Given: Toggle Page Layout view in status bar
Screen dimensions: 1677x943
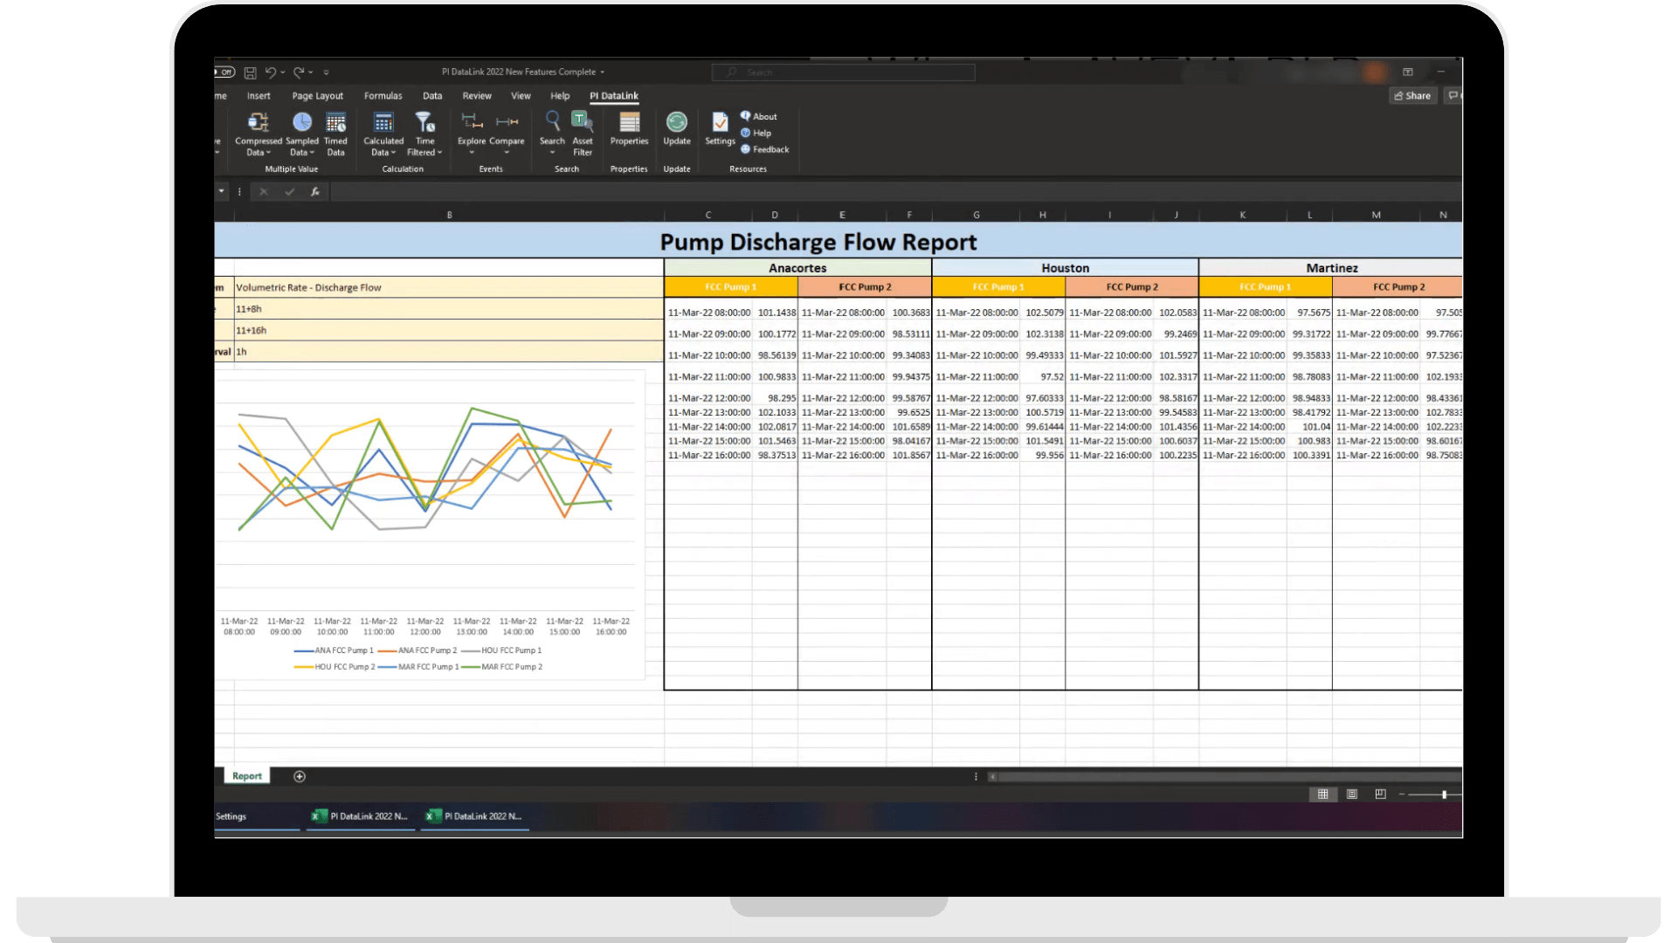Looking at the screenshot, I should (x=1352, y=794).
